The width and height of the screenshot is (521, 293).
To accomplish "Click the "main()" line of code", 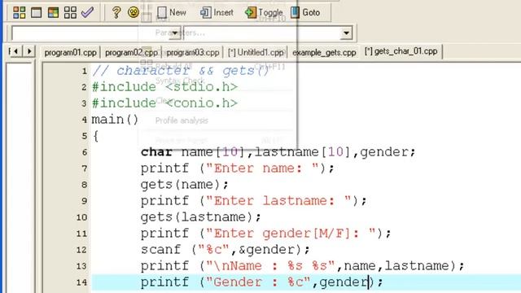I will point(115,120).
